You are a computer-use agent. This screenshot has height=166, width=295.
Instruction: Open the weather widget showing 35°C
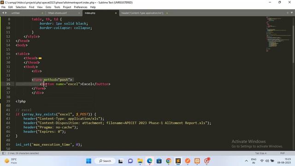(11, 161)
